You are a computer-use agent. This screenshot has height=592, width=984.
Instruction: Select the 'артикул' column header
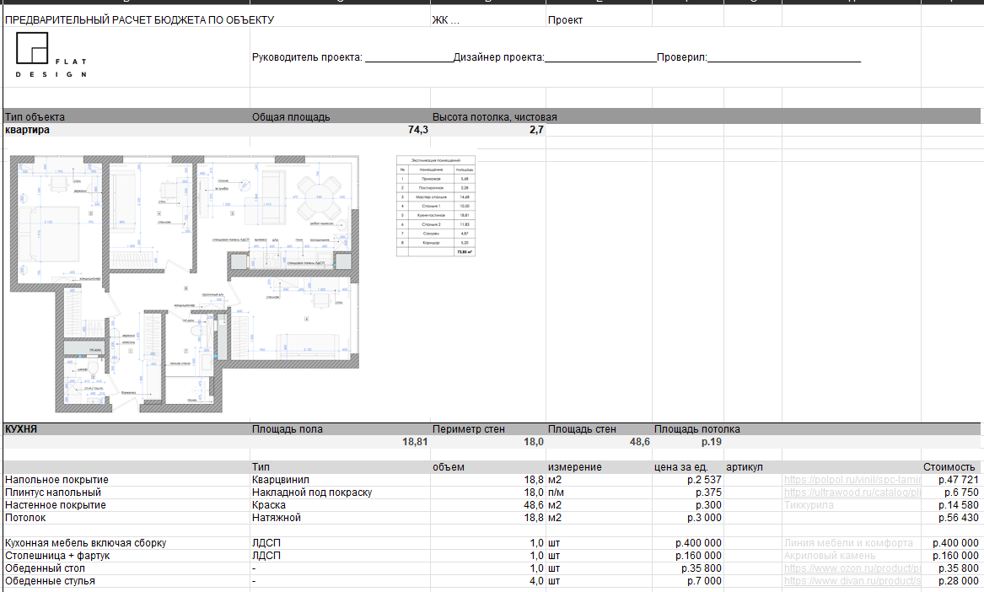[745, 467]
